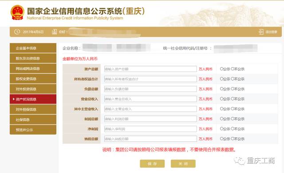Screen dimensions: 284x173
Task: Click the red 说明 note about 集团公司
Action: pyautogui.click(x=170, y=150)
